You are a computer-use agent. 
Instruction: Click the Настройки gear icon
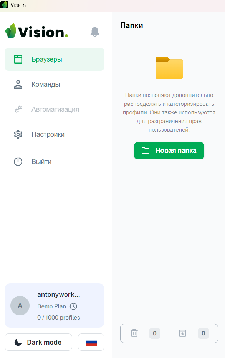(18, 134)
